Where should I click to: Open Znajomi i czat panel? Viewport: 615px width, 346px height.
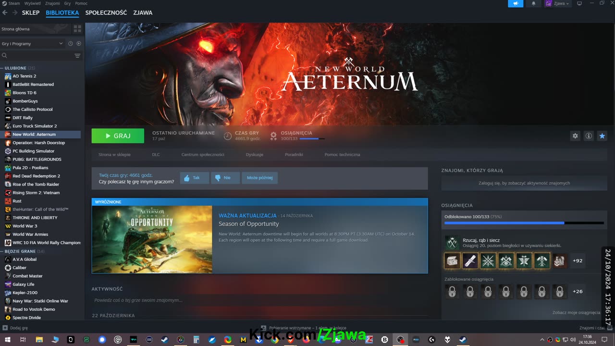coord(596,328)
